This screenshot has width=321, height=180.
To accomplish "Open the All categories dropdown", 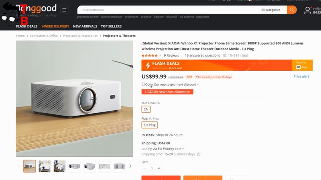I will (x=272, y=10).
